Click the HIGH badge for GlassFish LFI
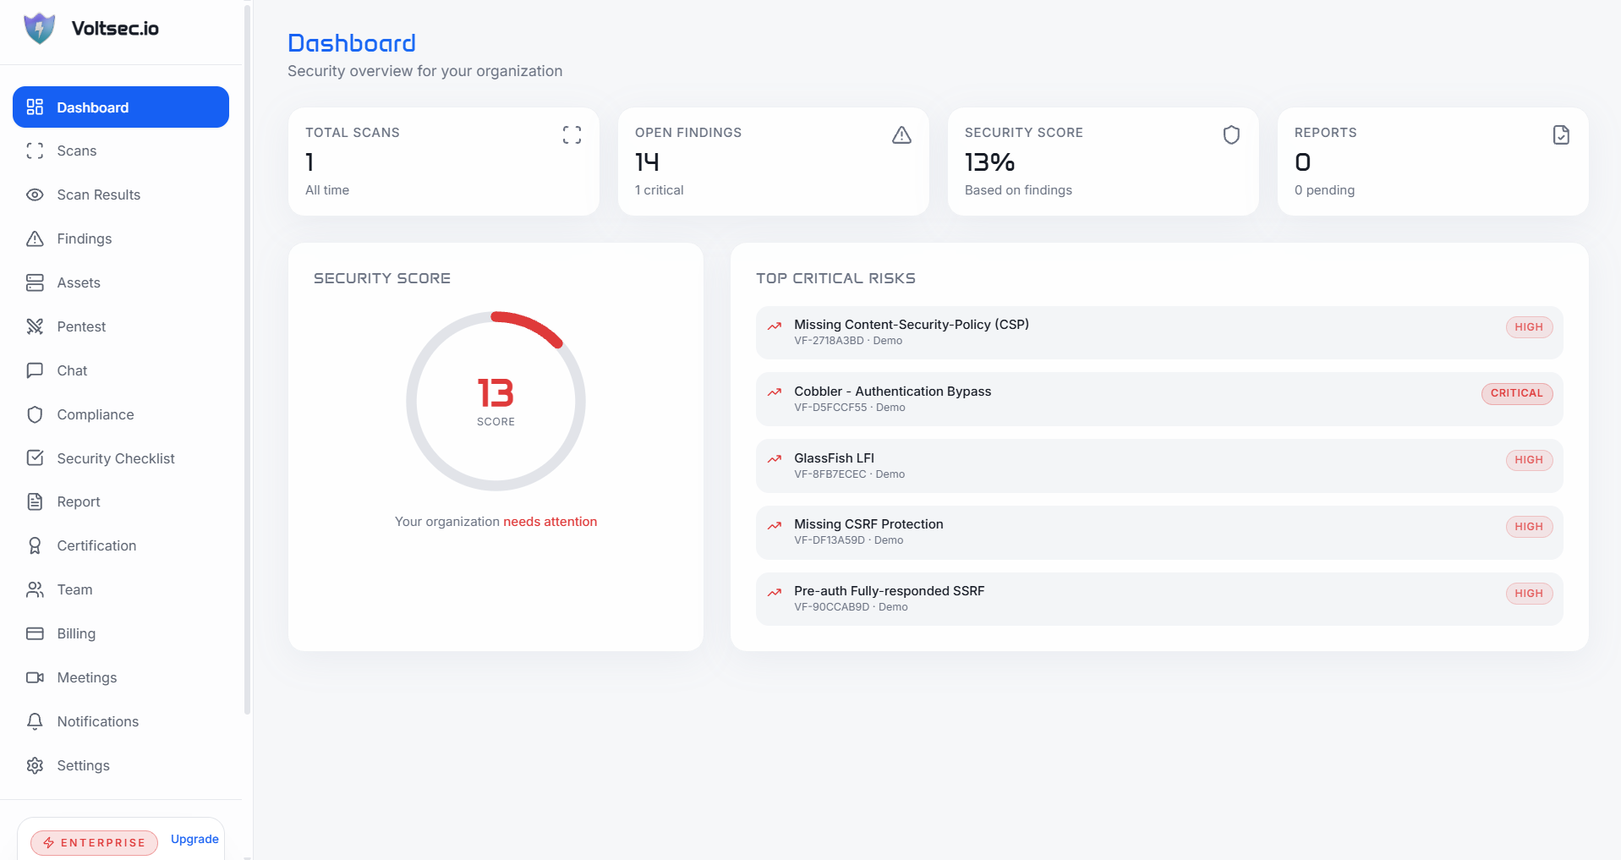 tap(1529, 460)
